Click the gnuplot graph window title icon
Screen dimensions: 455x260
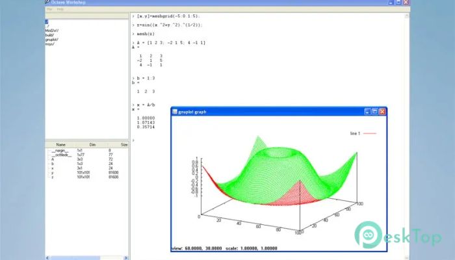click(x=175, y=112)
